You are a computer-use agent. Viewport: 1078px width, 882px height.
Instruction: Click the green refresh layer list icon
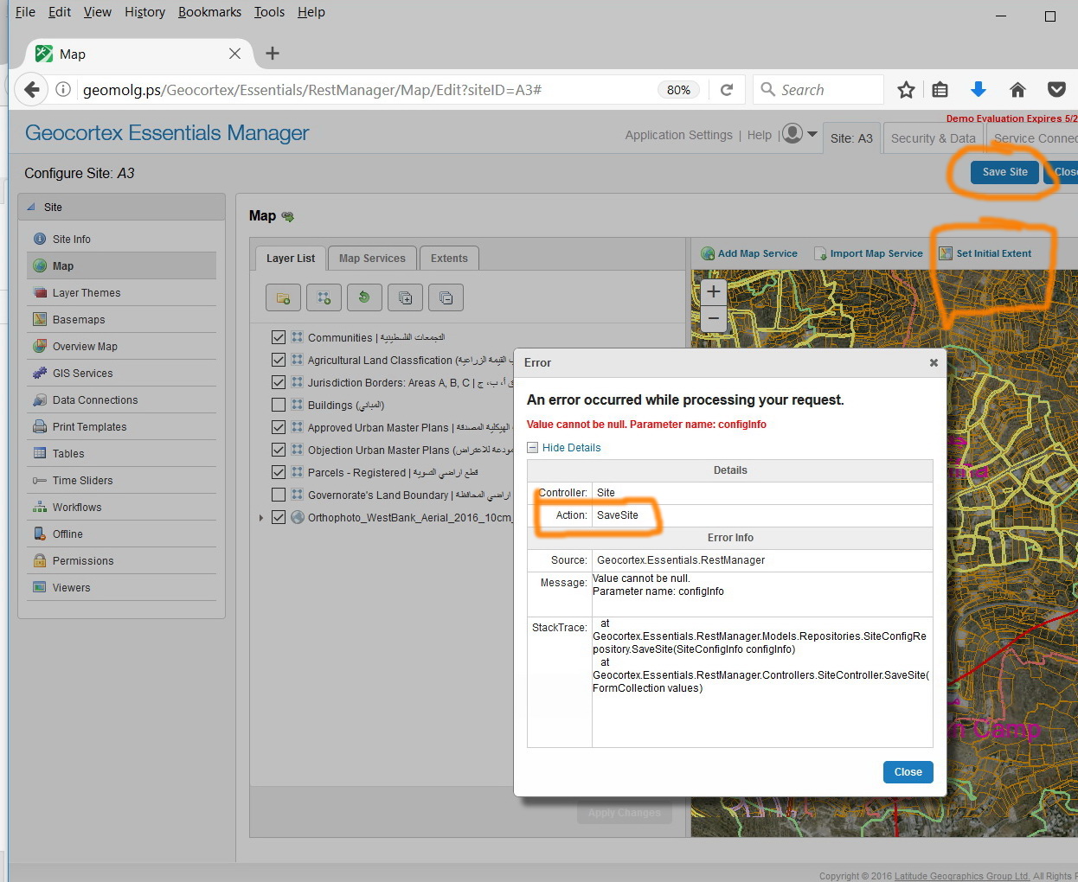364,297
